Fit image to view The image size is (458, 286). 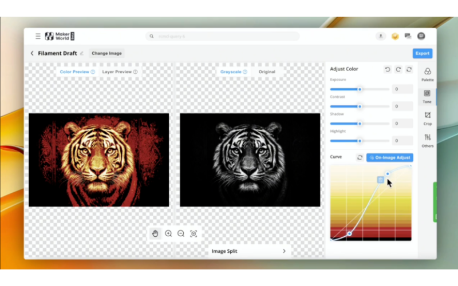194,233
